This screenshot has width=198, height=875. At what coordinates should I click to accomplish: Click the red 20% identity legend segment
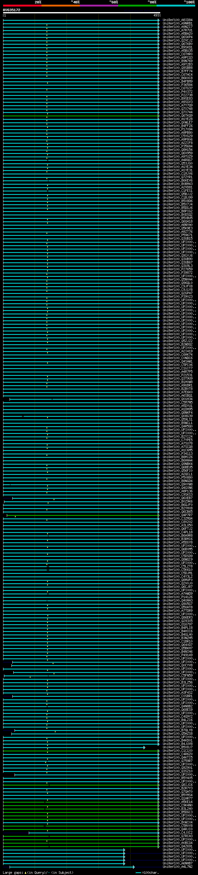(22, 6)
